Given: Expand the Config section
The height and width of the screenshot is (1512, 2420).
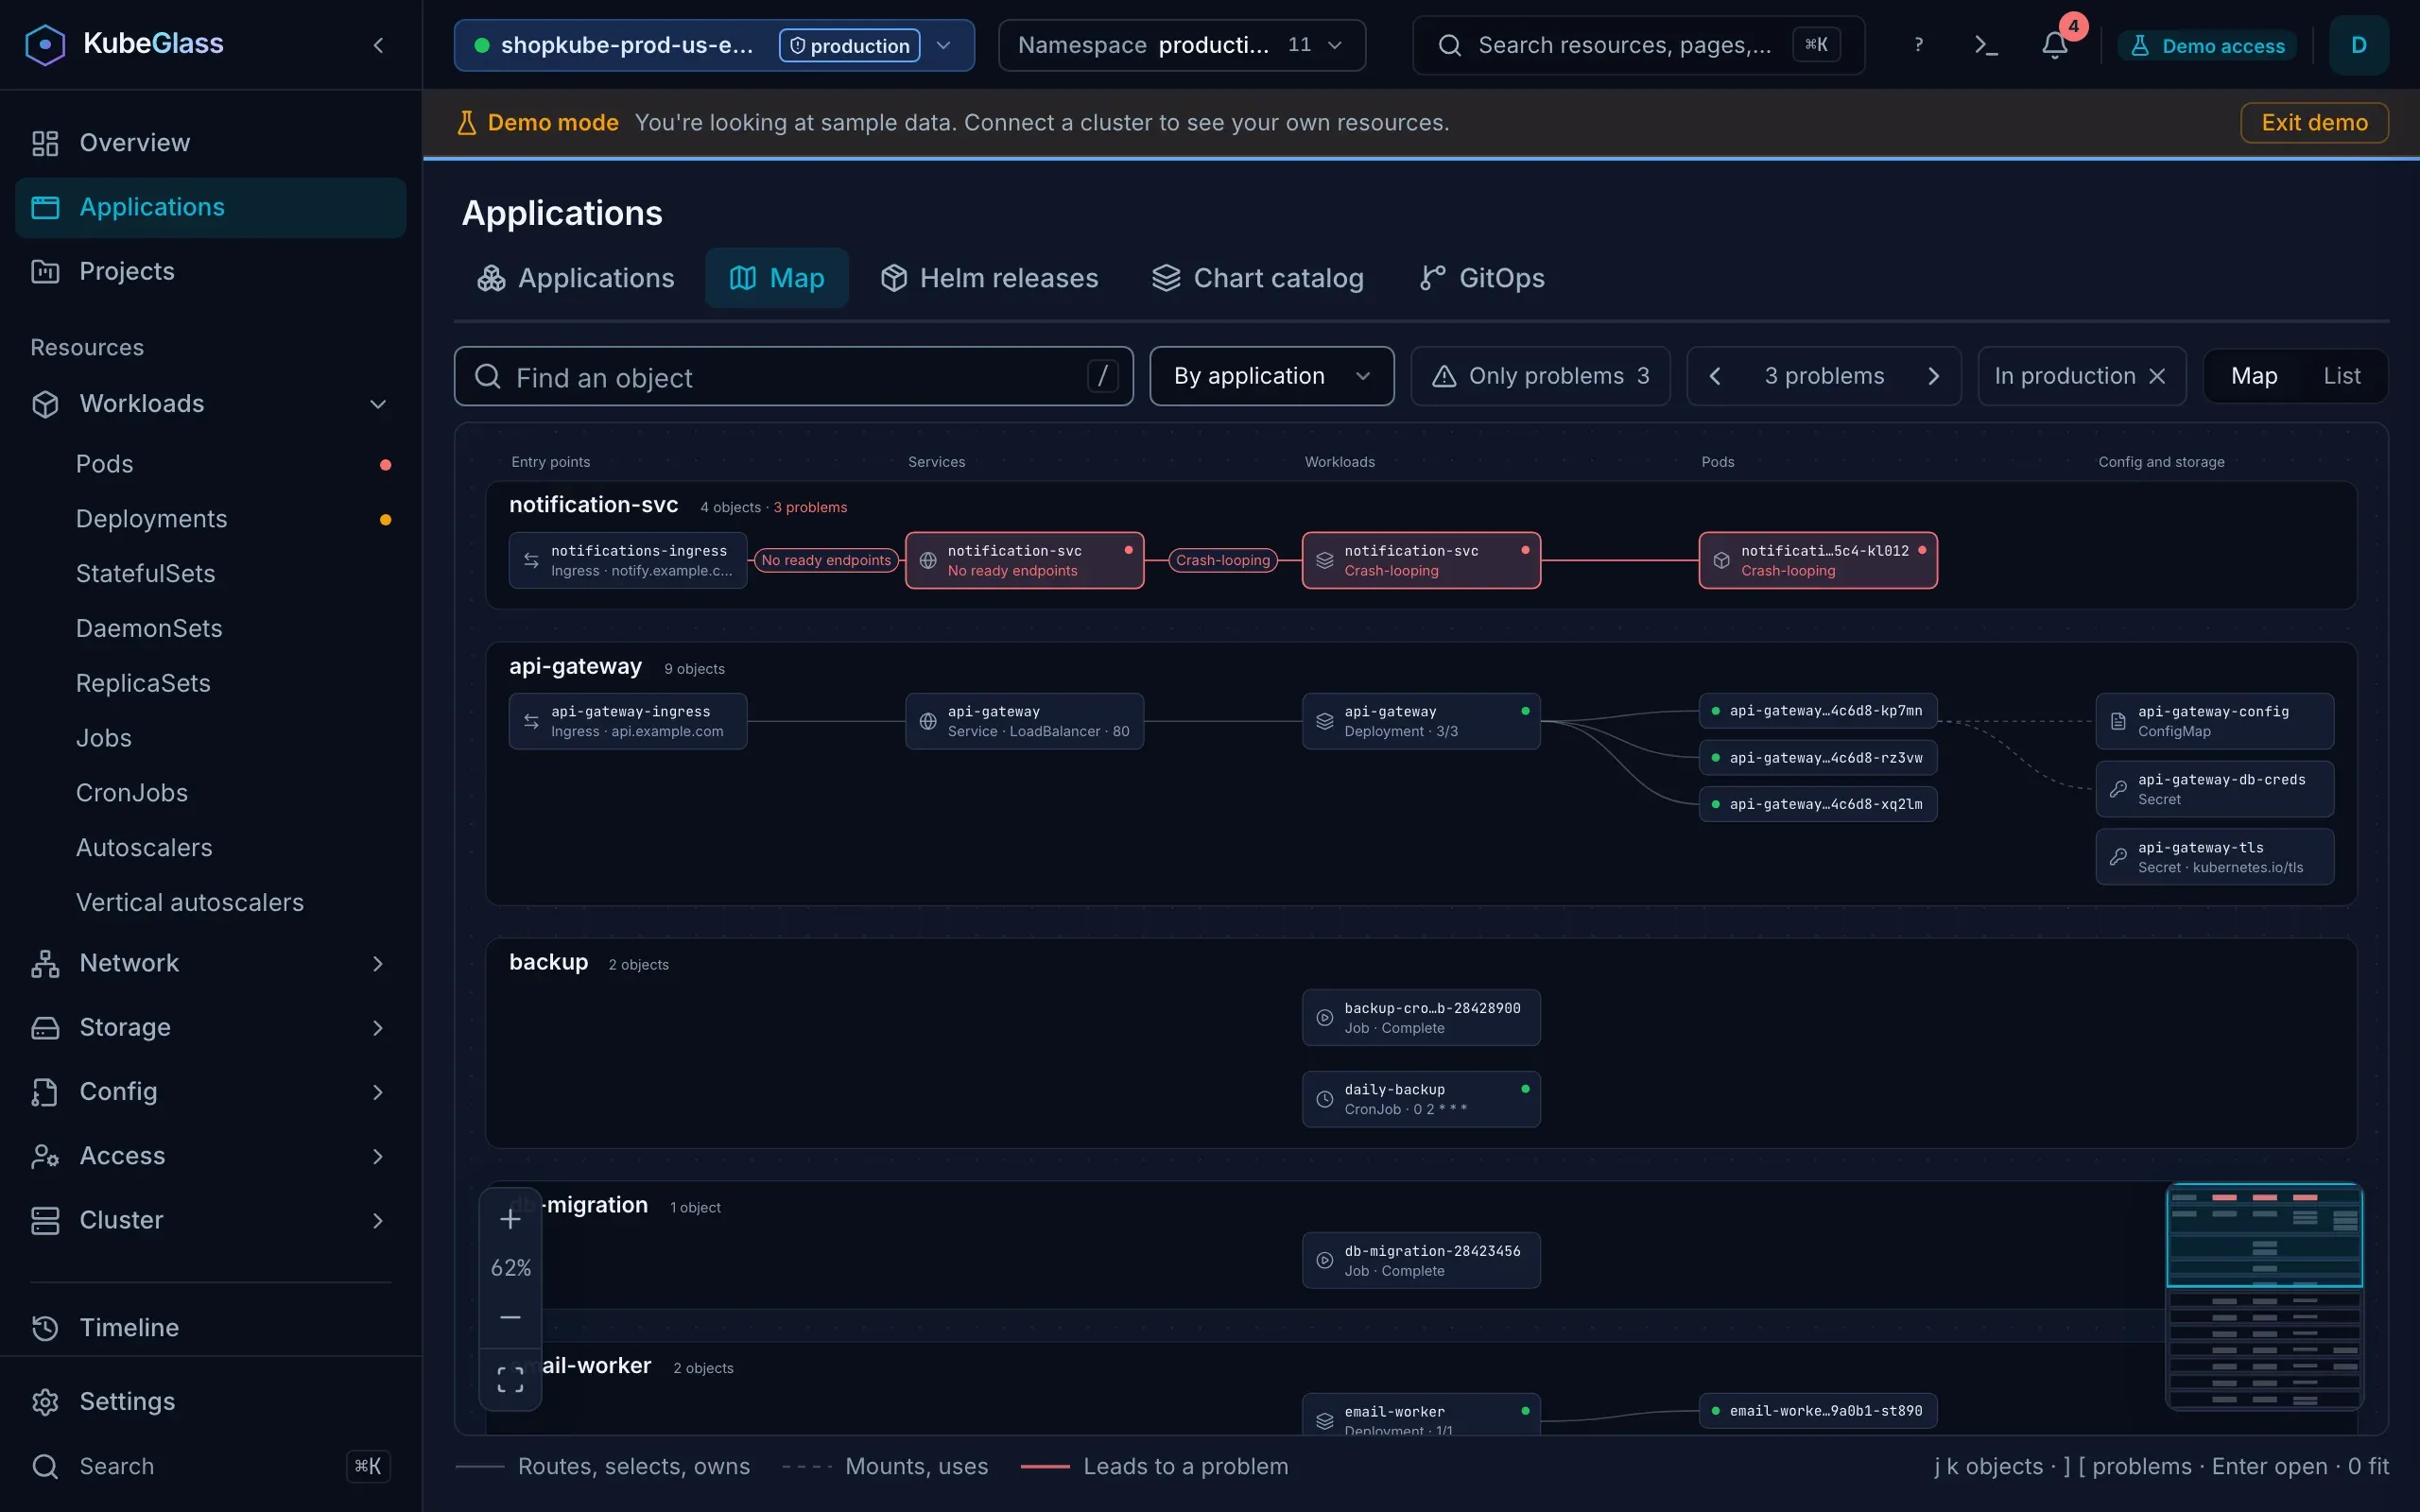Looking at the screenshot, I should pos(211,1091).
